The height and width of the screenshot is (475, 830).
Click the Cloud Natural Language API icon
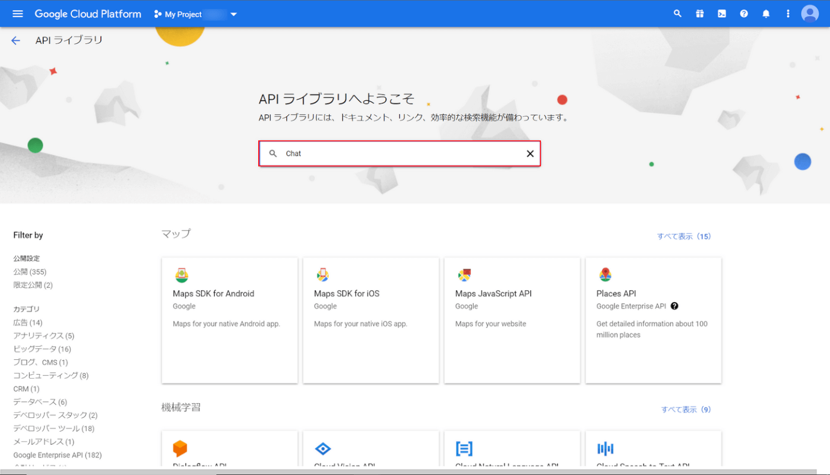(464, 448)
